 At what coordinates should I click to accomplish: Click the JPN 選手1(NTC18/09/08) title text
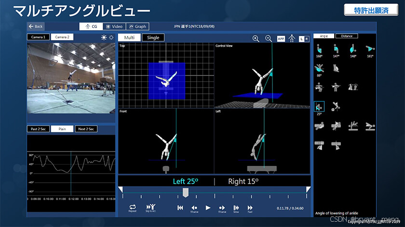pyautogui.click(x=194, y=26)
